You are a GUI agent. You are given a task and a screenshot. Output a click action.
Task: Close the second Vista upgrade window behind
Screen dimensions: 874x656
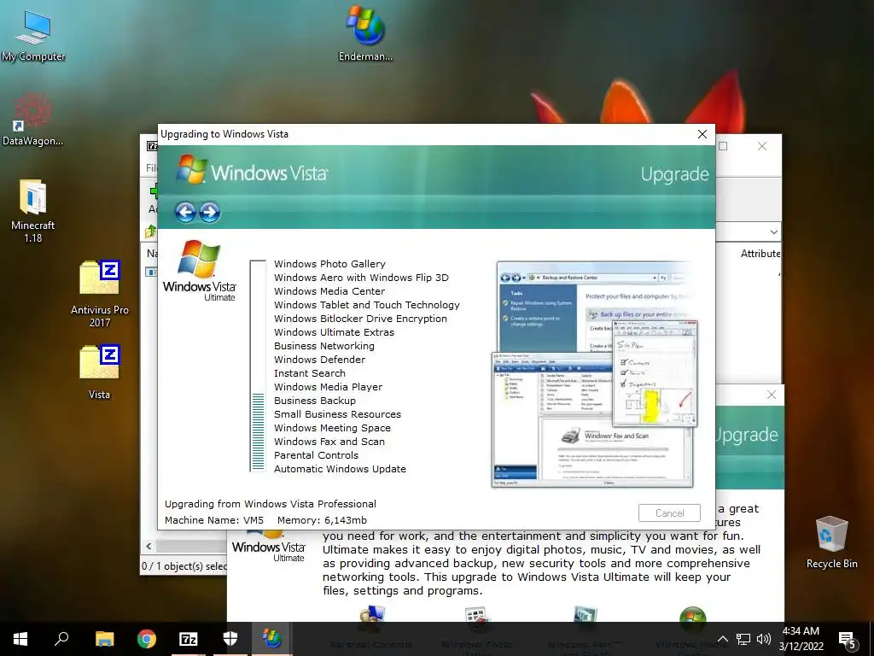pos(772,395)
